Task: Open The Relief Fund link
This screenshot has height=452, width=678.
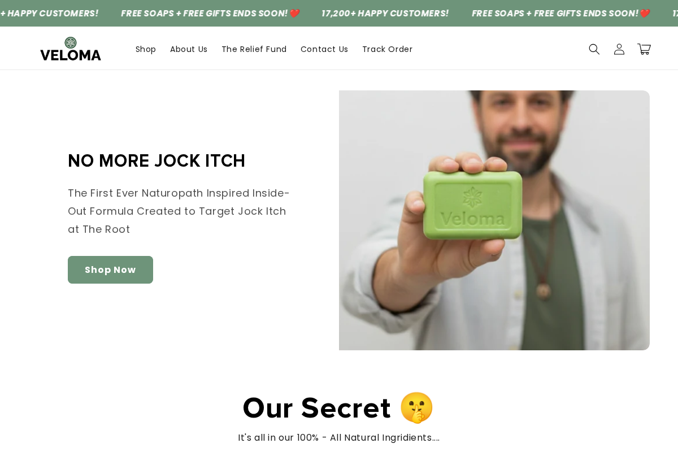Action: pyautogui.click(x=254, y=49)
